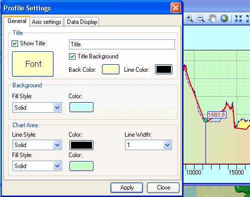The width and height of the screenshot is (250, 197).
Task: Change the Background color swatch
Action: 81,107
